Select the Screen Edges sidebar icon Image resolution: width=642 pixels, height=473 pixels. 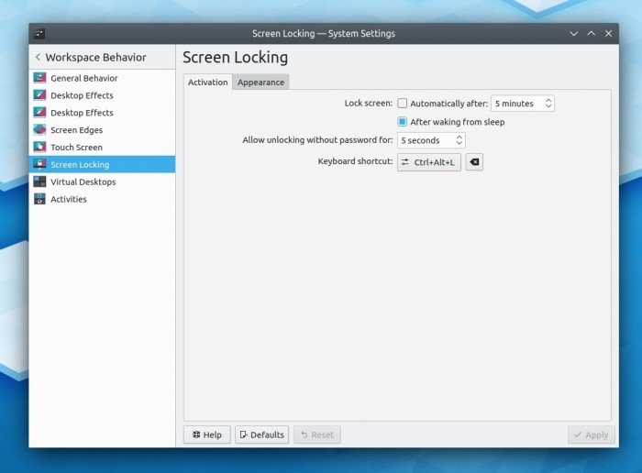click(39, 130)
